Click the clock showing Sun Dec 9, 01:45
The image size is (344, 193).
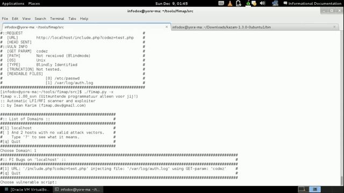(x=171, y=4)
